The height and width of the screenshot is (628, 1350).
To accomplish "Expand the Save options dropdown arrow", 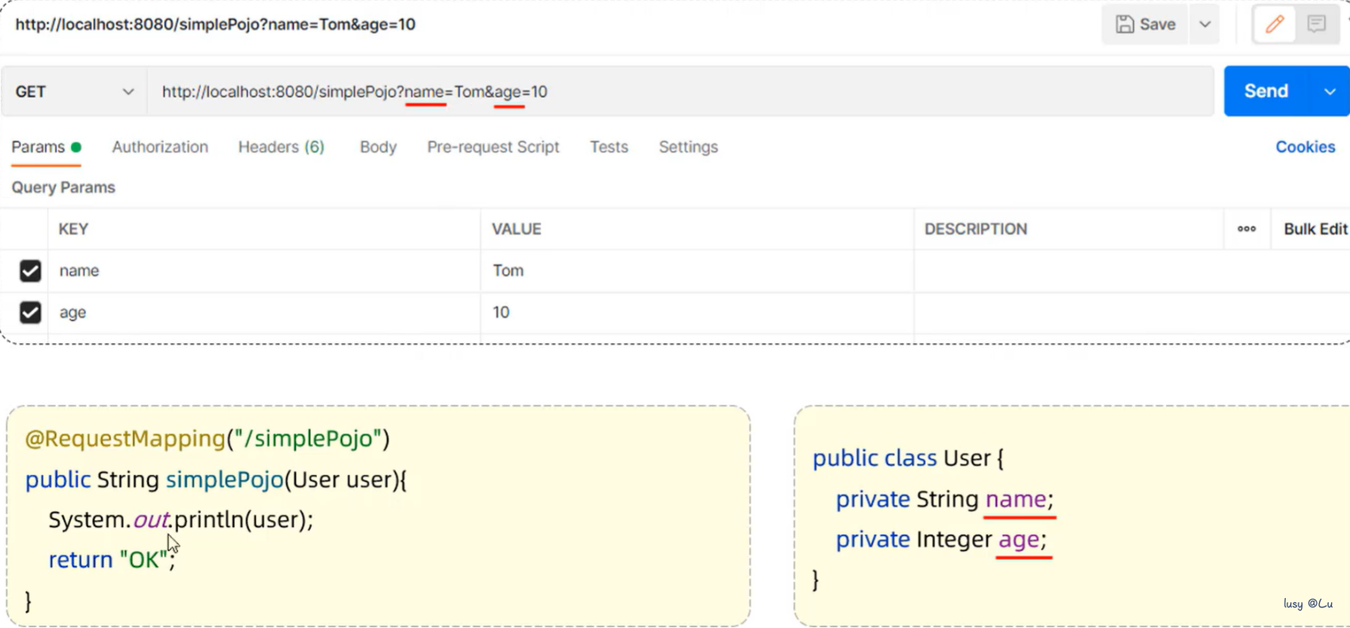I will coord(1205,25).
